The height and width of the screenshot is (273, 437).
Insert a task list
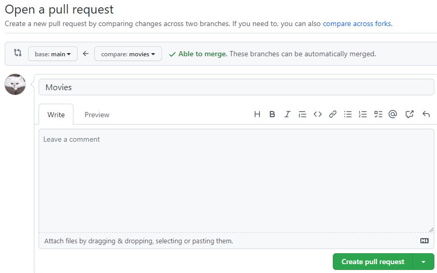tap(378, 114)
